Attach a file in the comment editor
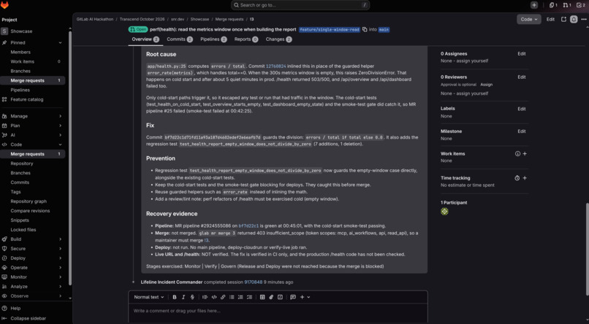 tap(271, 297)
